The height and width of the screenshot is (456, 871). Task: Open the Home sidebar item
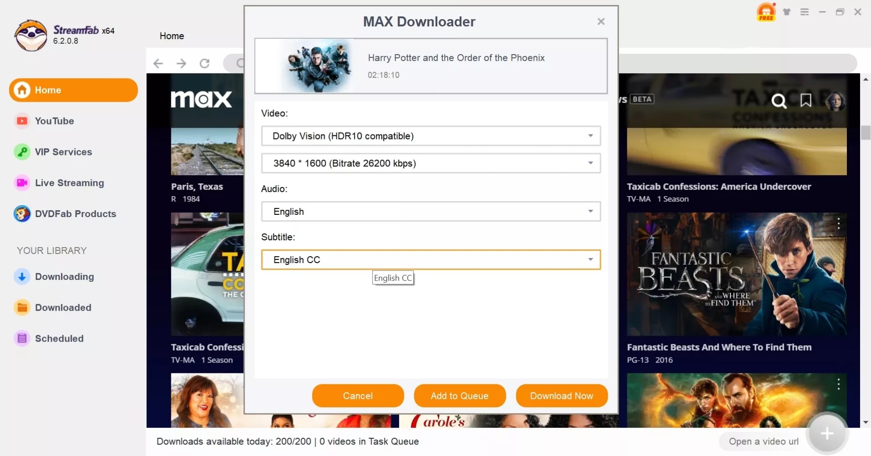[73, 90]
